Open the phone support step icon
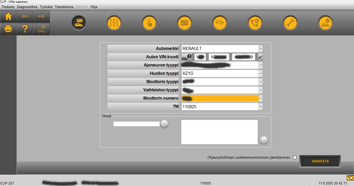Screen dimensions: 354x186 click(255, 23)
